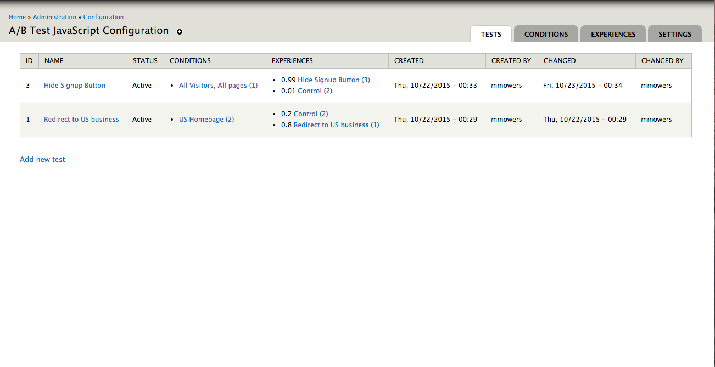The height and width of the screenshot is (367, 715).
Task: Open Control (2) experience in Redirect row
Action: click(310, 114)
